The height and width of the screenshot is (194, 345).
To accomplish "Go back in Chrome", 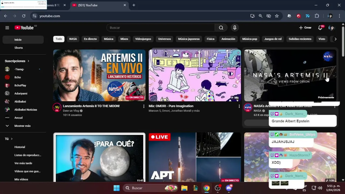I will tap(6, 16).
